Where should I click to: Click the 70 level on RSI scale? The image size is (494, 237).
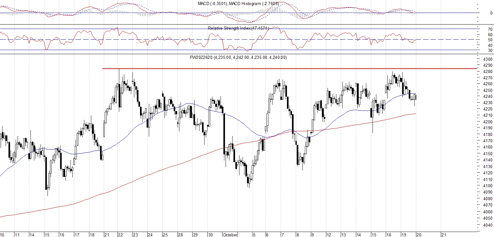(x=490, y=30)
